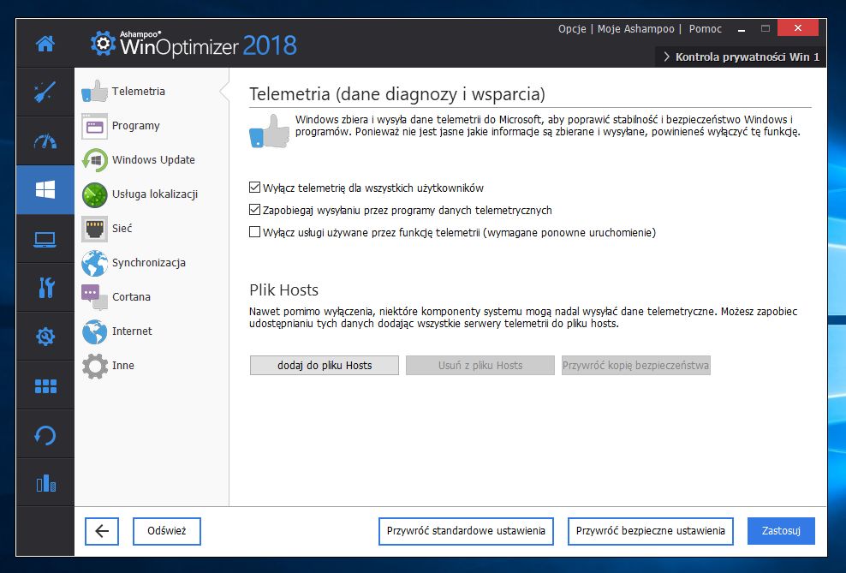Select the Cortana category label
Image resolution: width=846 pixels, height=573 pixels.
tap(131, 296)
